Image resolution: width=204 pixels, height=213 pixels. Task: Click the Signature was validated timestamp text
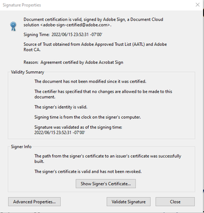(78, 130)
